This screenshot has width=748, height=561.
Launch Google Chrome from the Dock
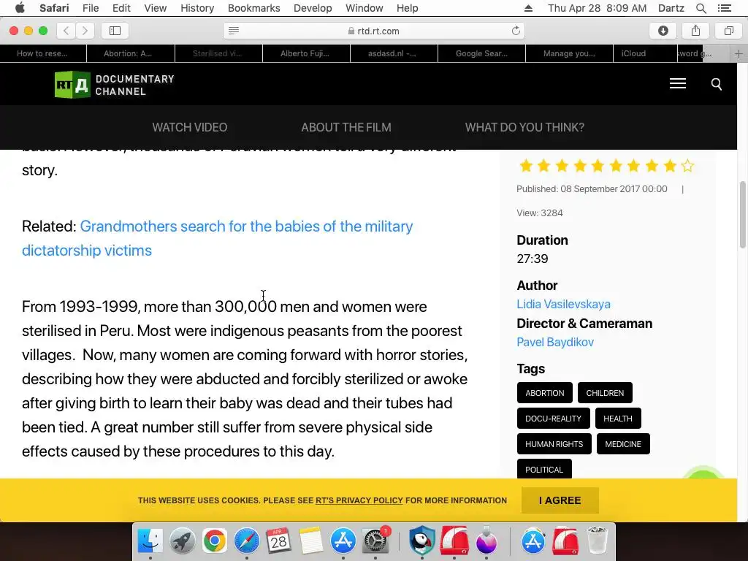pos(214,541)
